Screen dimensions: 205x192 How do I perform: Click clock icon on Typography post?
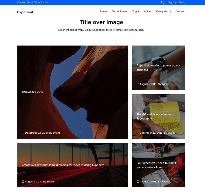138,133
